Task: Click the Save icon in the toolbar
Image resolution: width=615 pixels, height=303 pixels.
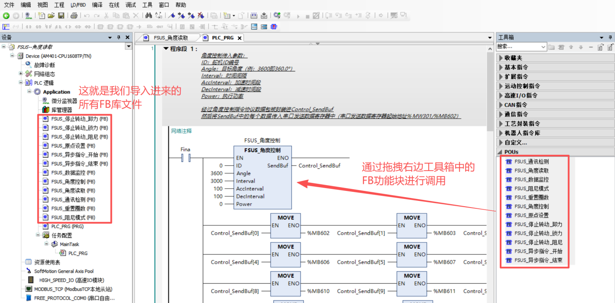Action: pyautogui.click(x=61, y=16)
